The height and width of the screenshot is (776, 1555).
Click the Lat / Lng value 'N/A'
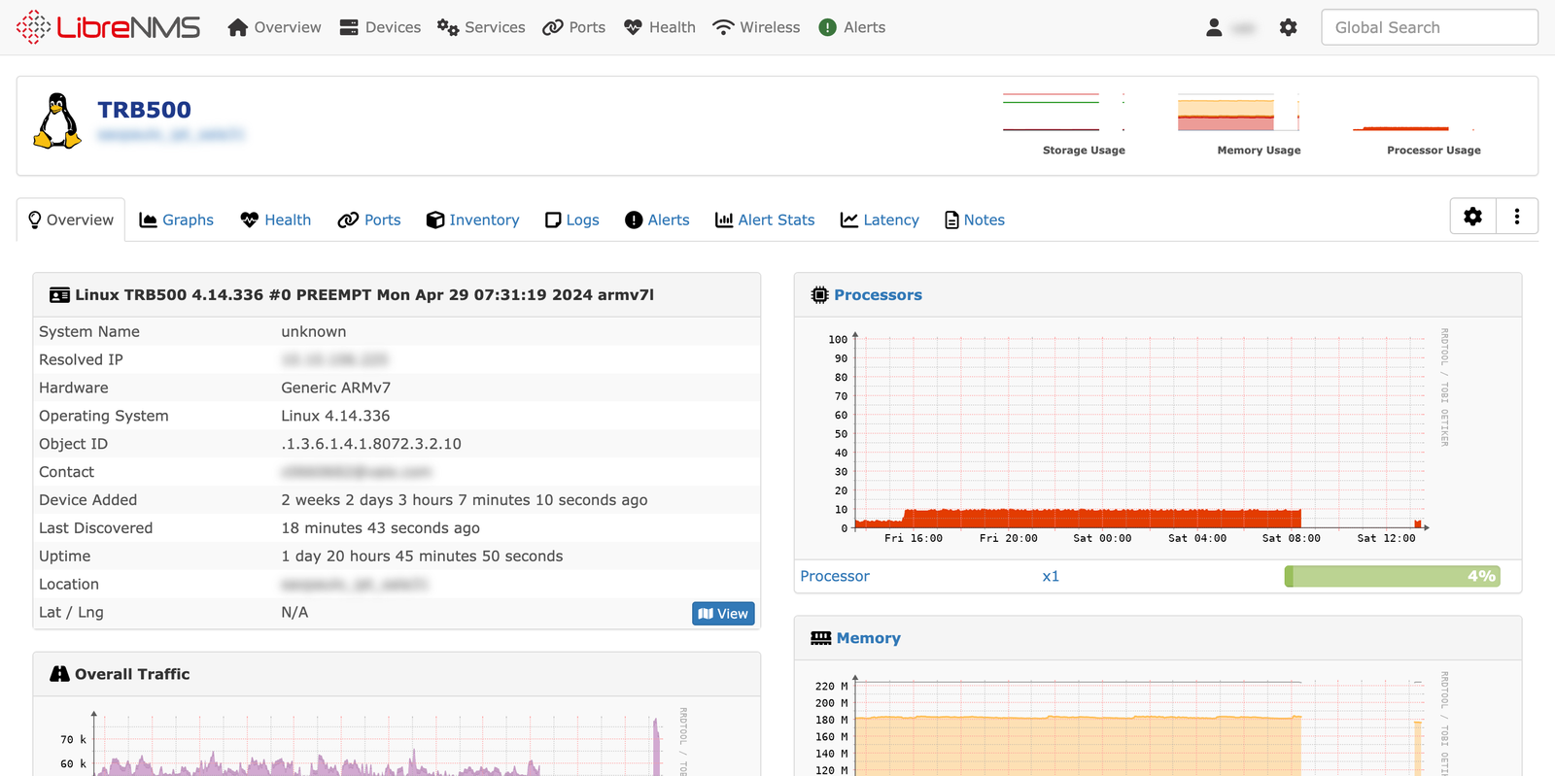(294, 613)
